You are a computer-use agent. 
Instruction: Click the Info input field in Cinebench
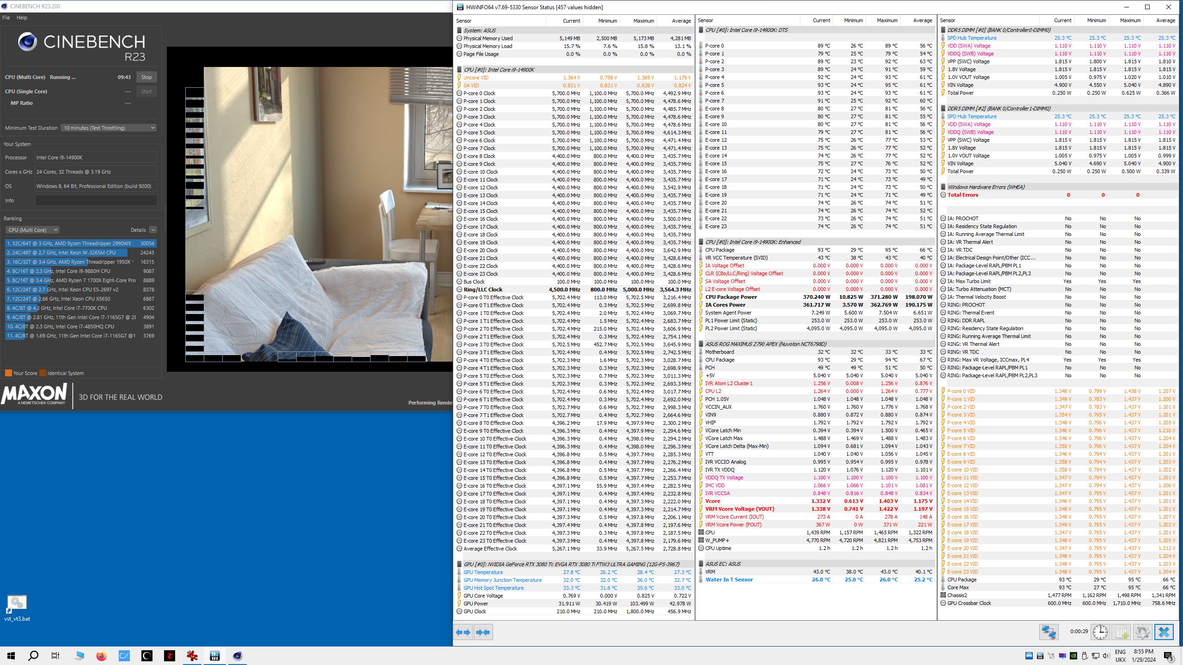tap(96, 200)
